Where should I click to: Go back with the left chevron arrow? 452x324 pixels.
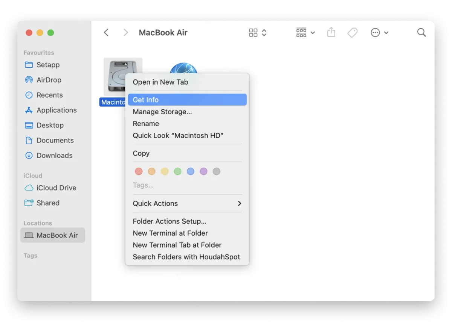(x=106, y=33)
